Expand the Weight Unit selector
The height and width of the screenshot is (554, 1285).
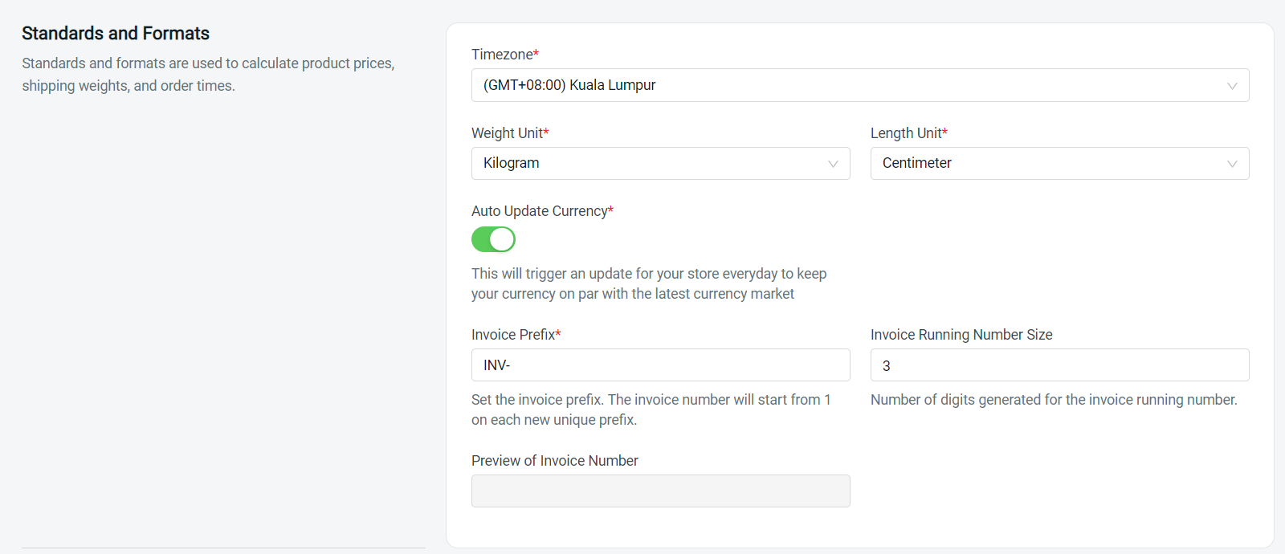660,163
